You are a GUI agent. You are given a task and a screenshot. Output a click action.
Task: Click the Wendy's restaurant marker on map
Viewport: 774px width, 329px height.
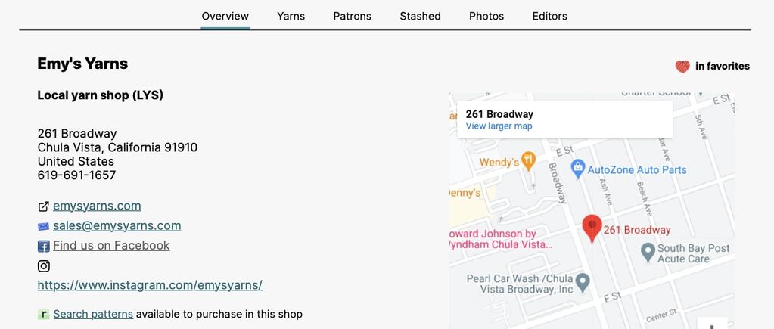[529, 161]
